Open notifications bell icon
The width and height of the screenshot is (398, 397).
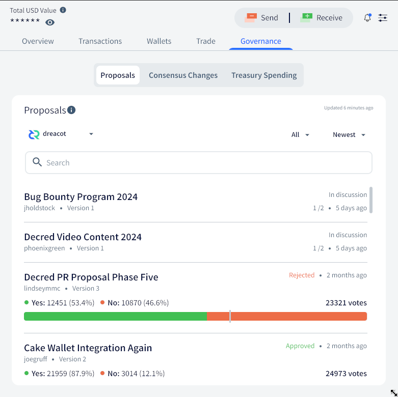367,18
